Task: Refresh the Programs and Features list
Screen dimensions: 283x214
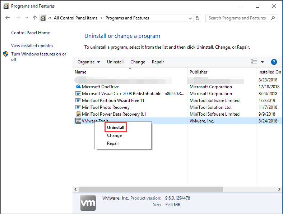Action: coord(198,18)
